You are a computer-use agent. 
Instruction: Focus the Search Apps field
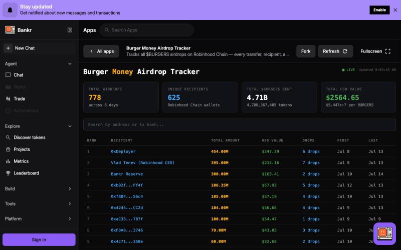147,30
